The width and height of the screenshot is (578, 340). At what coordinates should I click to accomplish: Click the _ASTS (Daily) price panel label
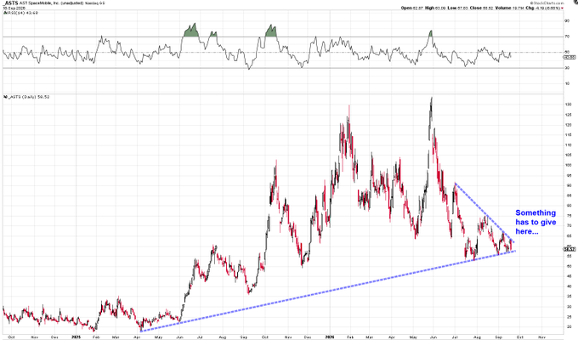click(x=26, y=97)
